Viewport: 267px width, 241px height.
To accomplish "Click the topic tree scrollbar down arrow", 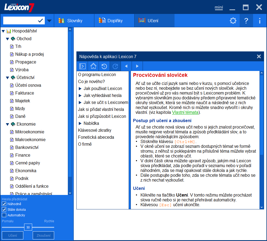I will click(x=70, y=193).
